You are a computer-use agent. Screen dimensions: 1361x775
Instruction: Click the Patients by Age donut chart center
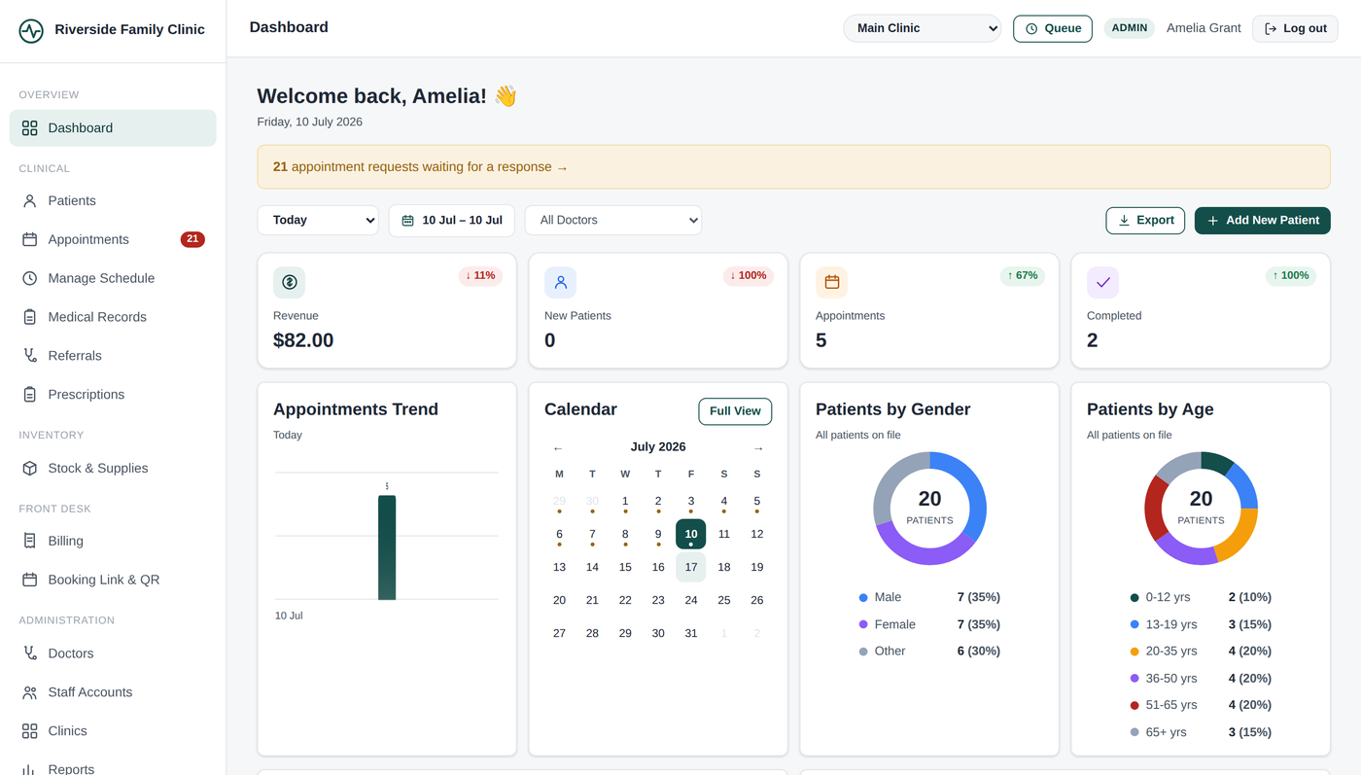pyautogui.click(x=1202, y=508)
